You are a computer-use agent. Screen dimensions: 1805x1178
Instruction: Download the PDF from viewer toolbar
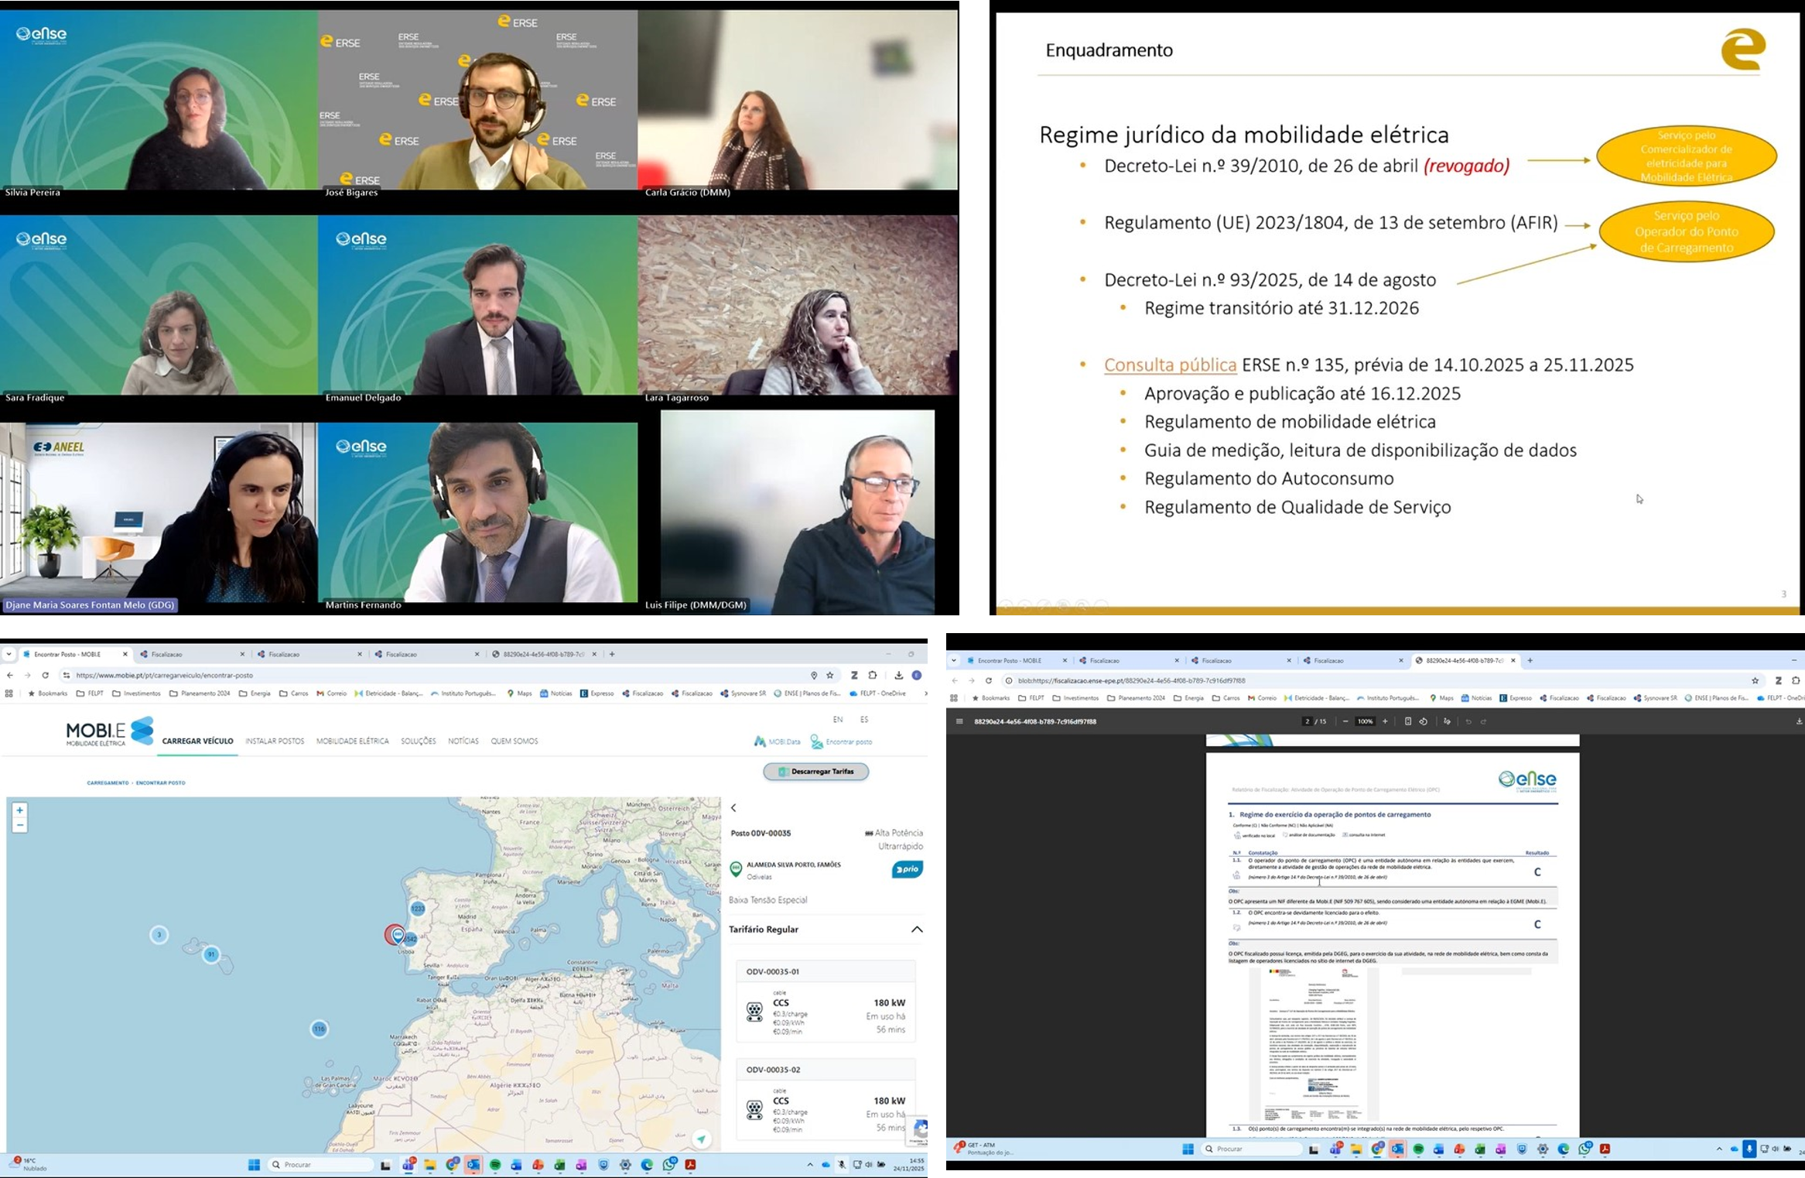point(1798,721)
